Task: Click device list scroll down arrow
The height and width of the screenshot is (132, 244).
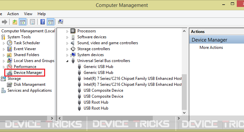Action: [184, 113]
